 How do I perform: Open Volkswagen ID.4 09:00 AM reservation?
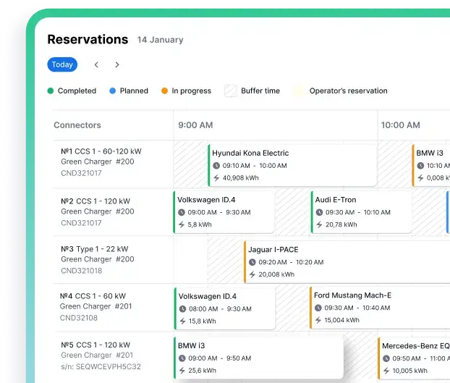(224, 212)
